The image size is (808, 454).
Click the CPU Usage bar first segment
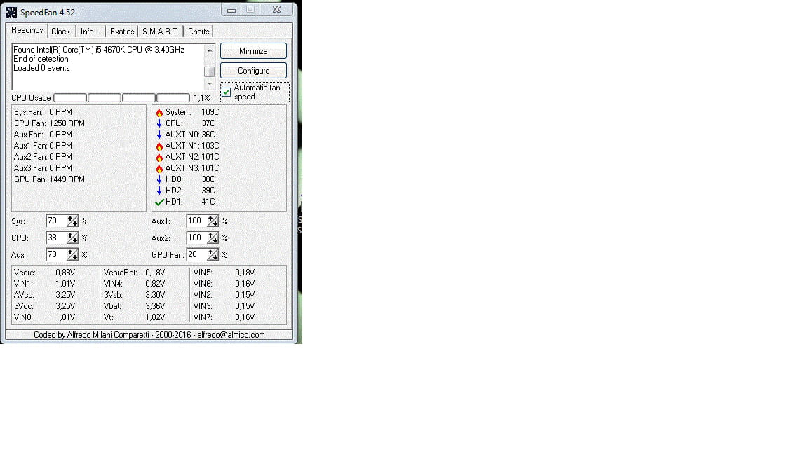(x=70, y=98)
